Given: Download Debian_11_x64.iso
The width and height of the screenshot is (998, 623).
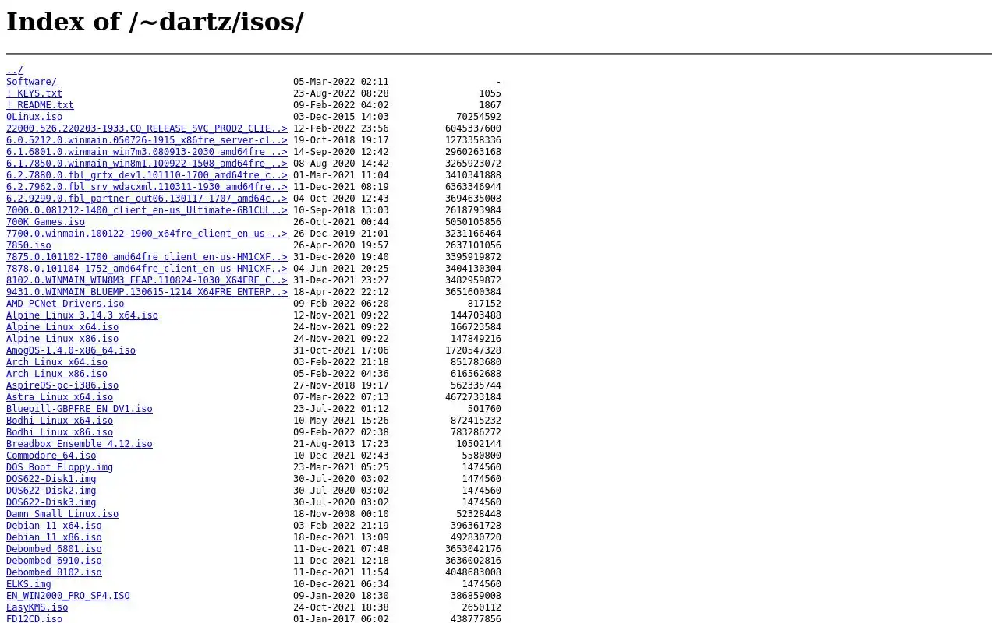Looking at the screenshot, I should point(54,526).
